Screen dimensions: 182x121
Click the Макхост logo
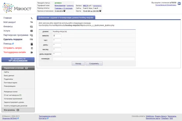coord(17,8)
